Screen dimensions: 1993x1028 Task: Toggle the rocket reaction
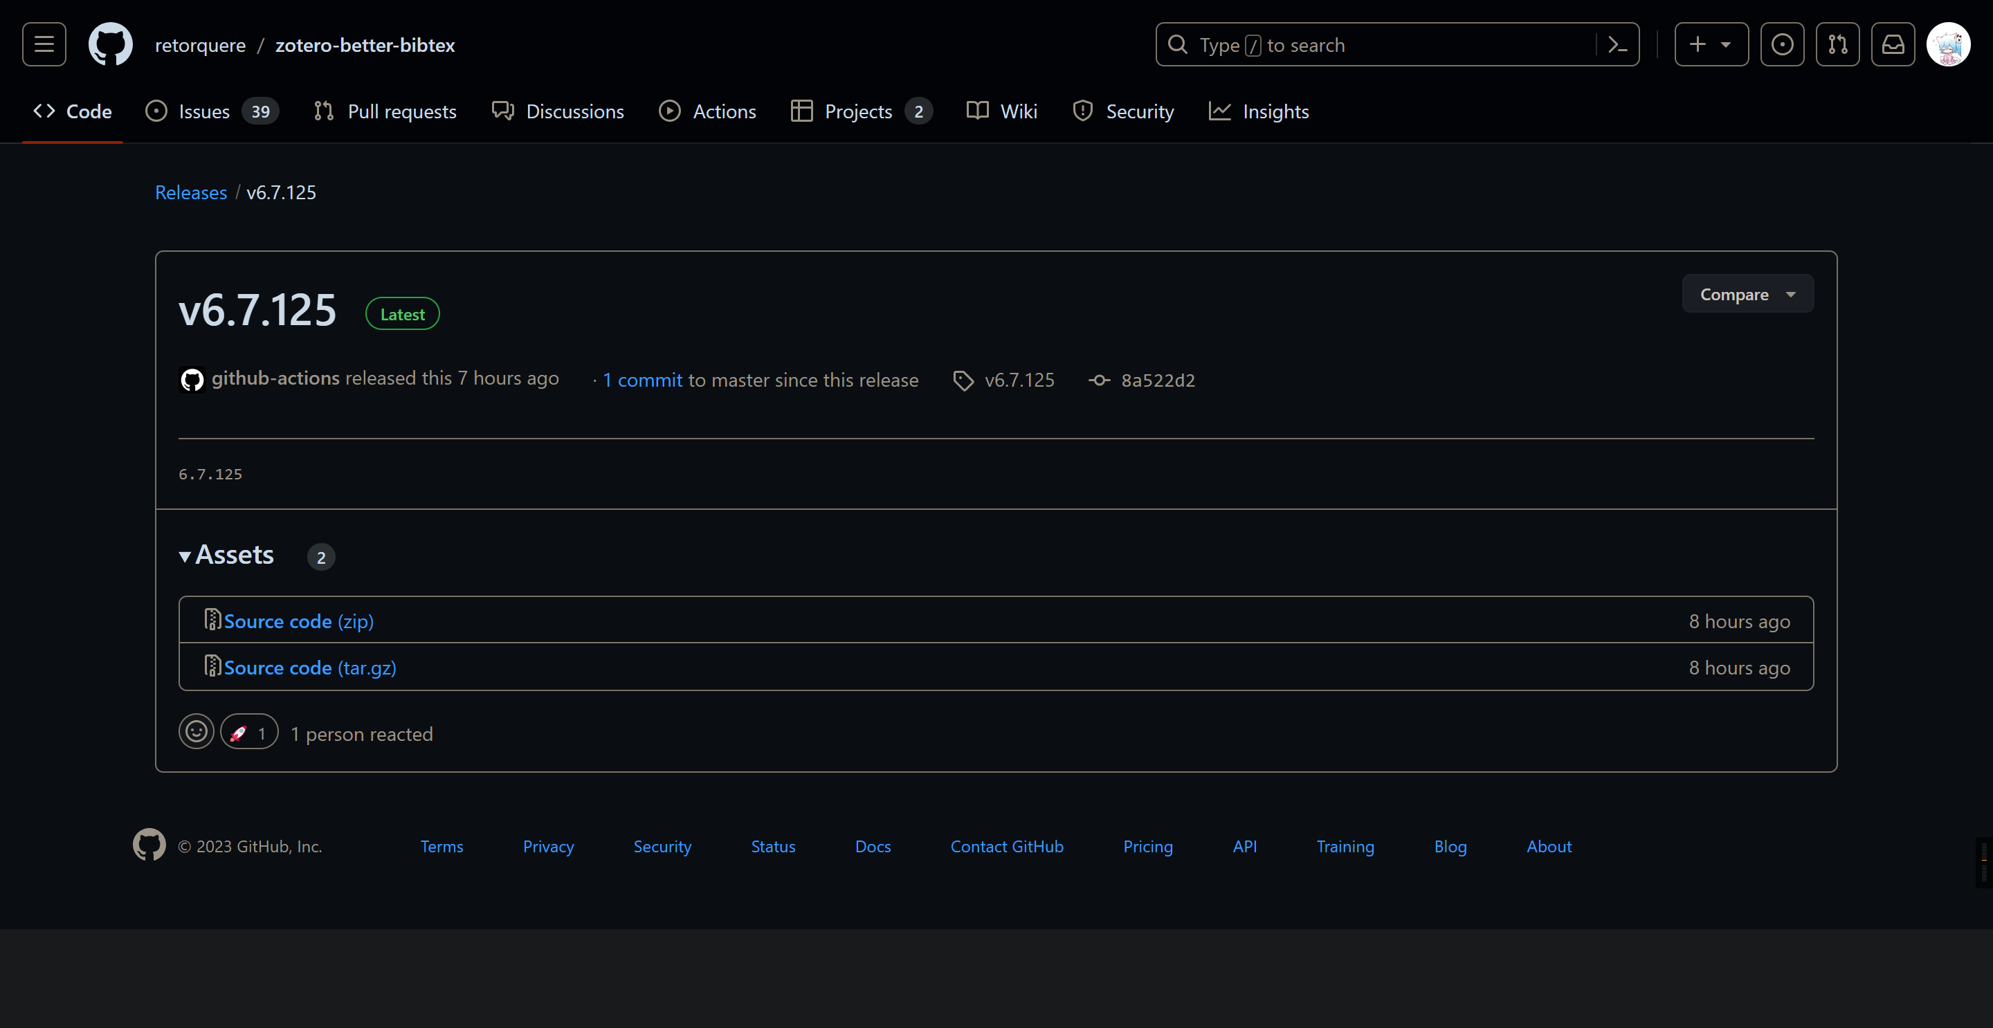249,732
